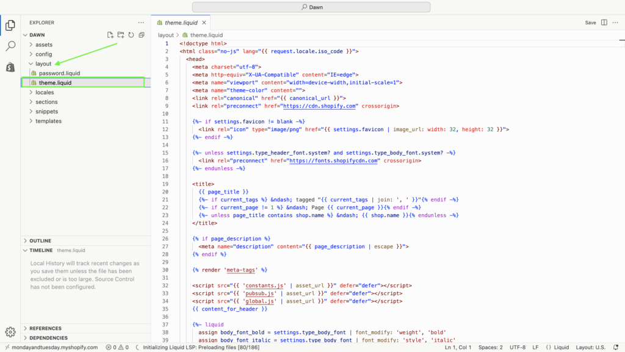Click Initializing Liquid LSP status message
Viewport: 625px width, 352px height.
coord(201,347)
